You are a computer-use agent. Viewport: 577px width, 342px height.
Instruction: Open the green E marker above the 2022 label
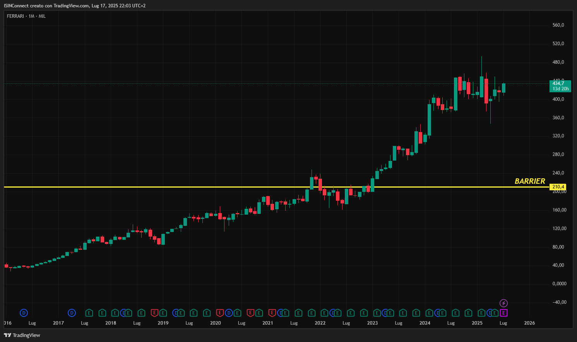point(324,313)
